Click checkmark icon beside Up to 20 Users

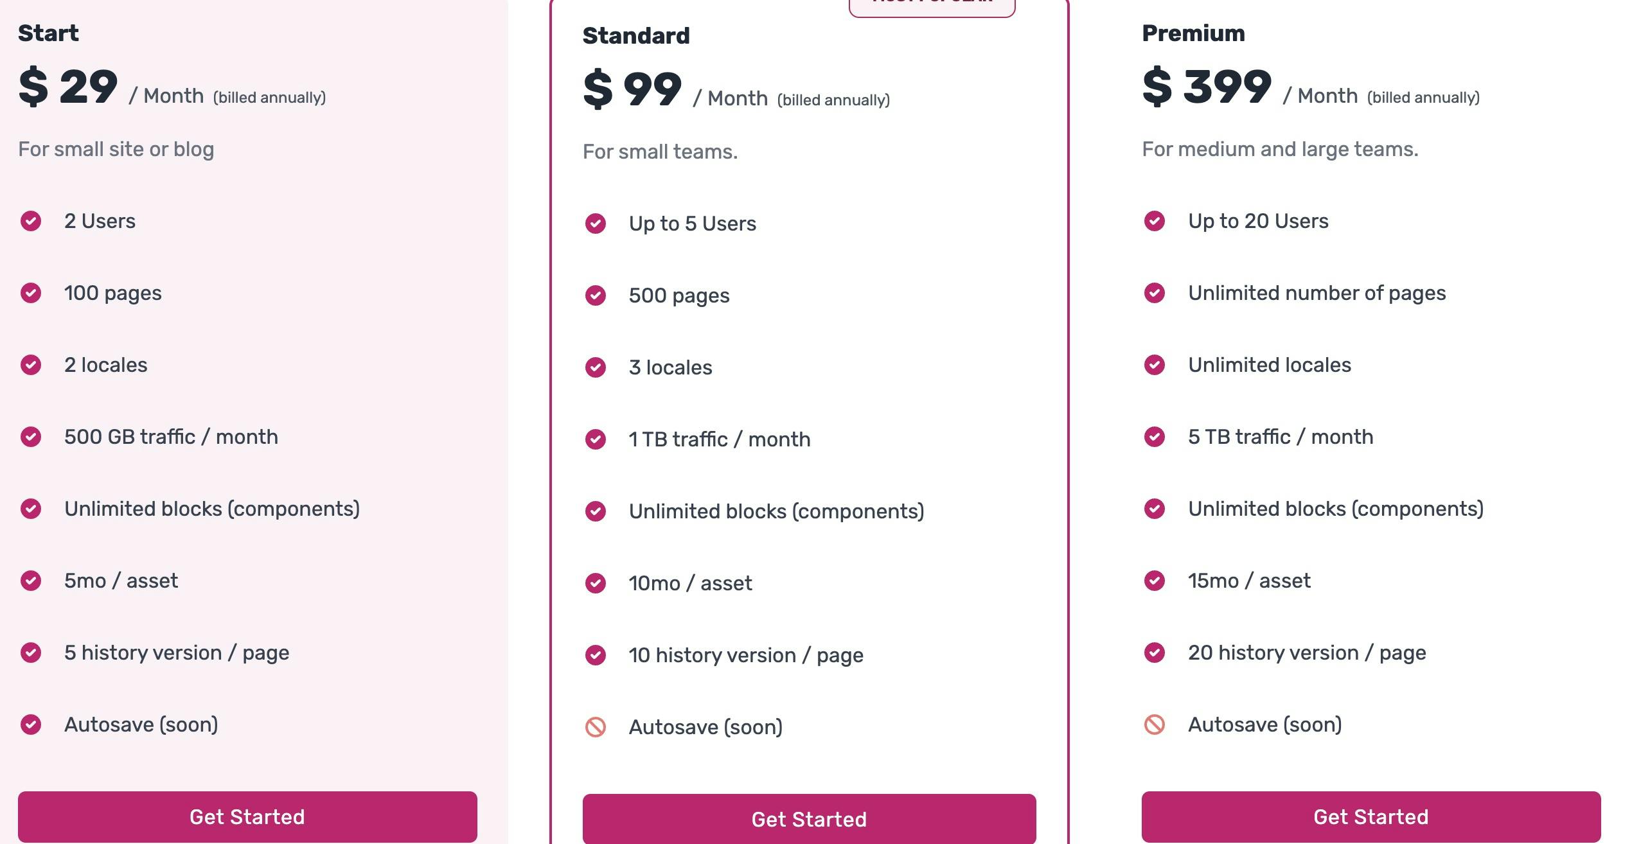pyautogui.click(x=1155, y=221)
